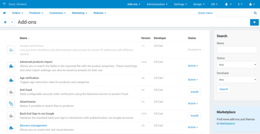Viewport: 260px width, 134px height.
Task: Click the Attachments paperclip icon
Action: (x=11, y=104)
